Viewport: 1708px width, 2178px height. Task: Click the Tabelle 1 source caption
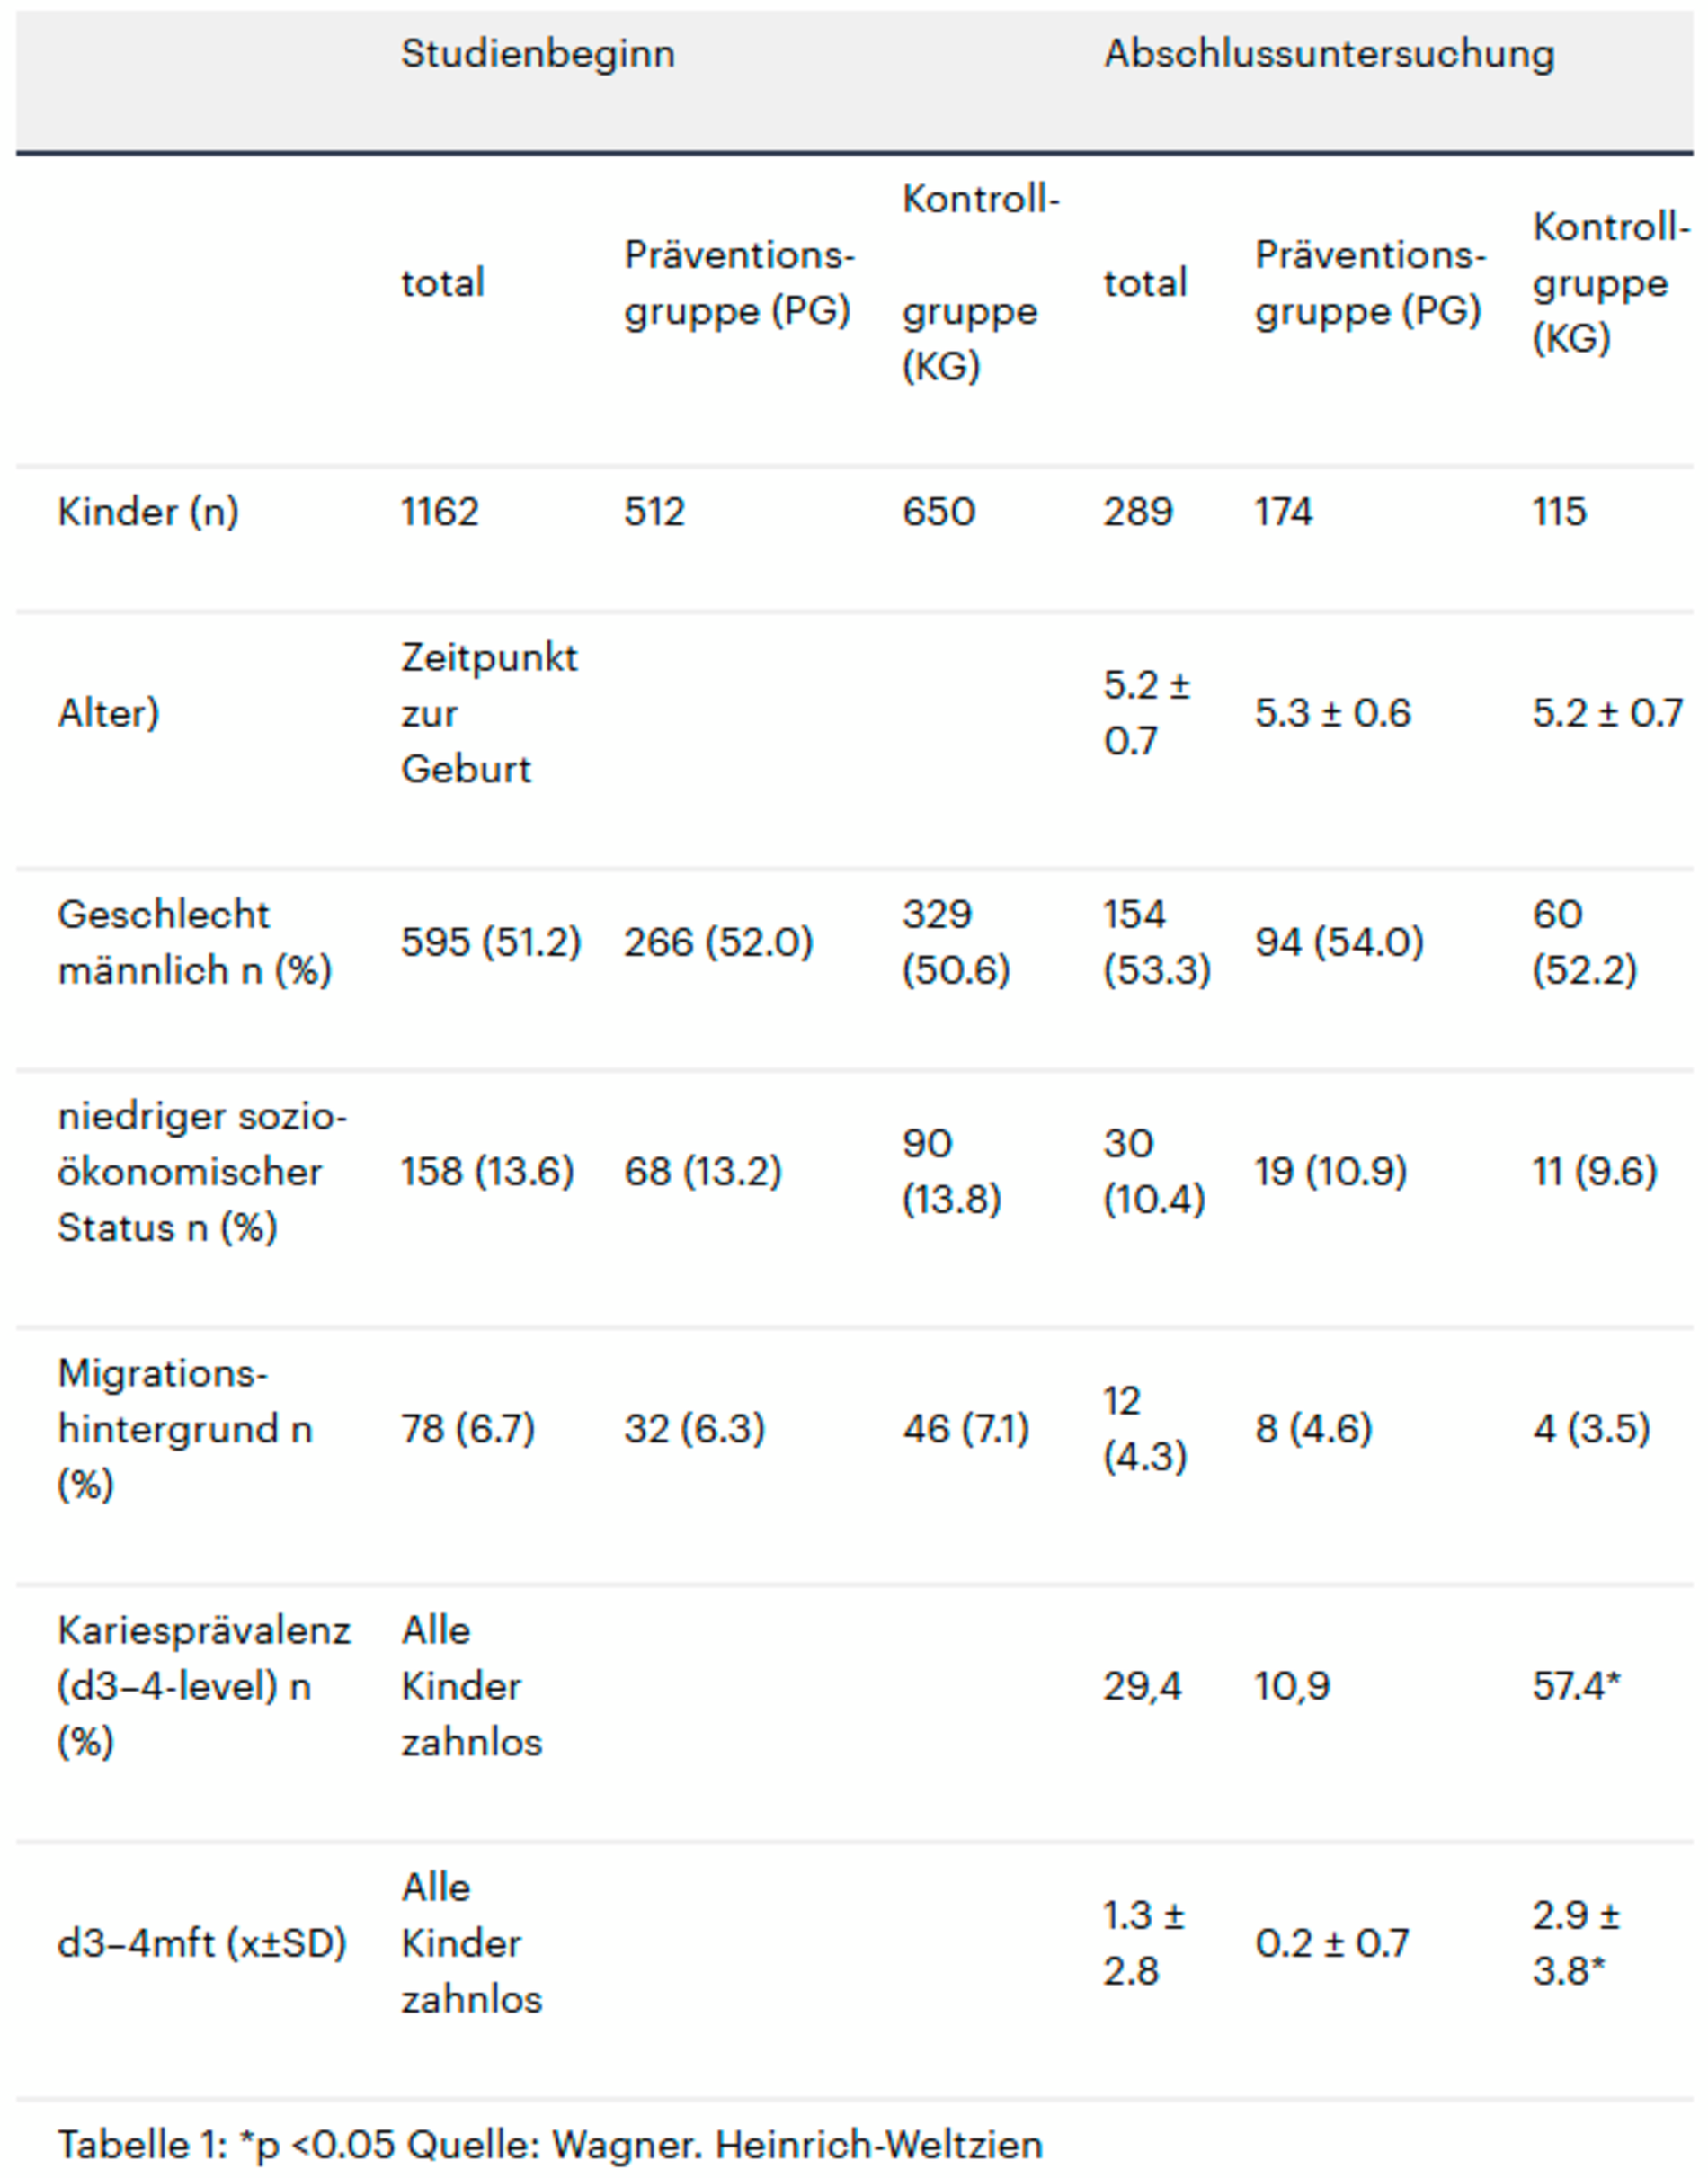tap(549, 2145)
